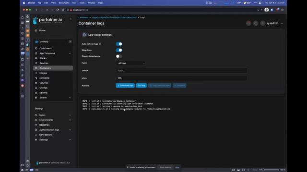Click the Unselect button
The height and width of the screenshot is (172, 307).
[x=179, y=86]
